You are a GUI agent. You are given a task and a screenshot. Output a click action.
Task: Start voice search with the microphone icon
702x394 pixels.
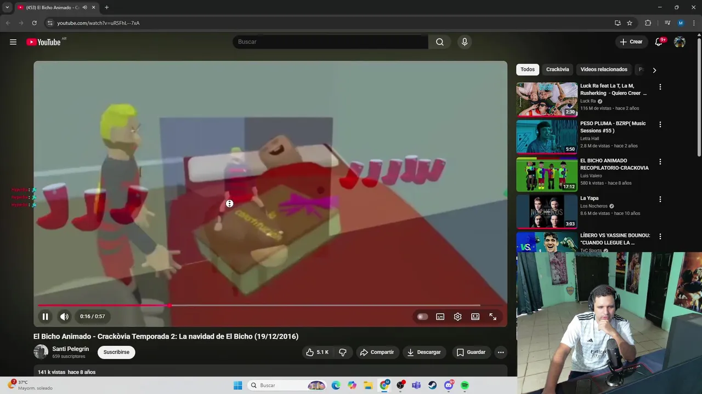(465, 42)
